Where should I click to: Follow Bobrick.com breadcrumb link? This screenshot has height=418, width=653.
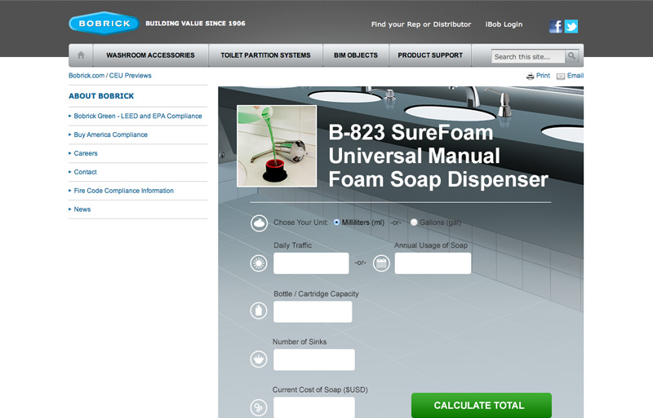point(87,76)
